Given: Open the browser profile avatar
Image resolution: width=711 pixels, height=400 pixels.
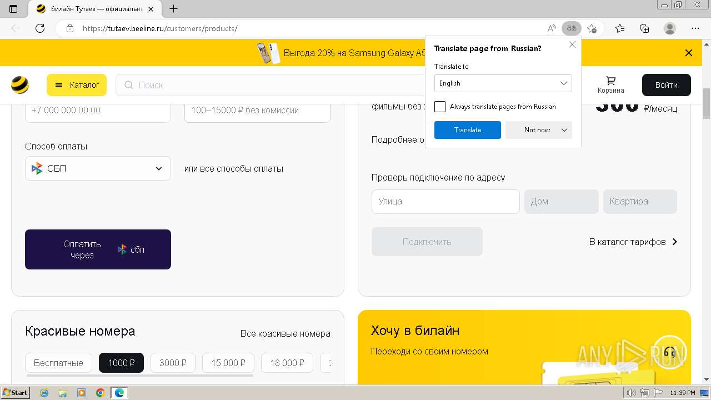Looking at the screenshot, I should point(670,28).
